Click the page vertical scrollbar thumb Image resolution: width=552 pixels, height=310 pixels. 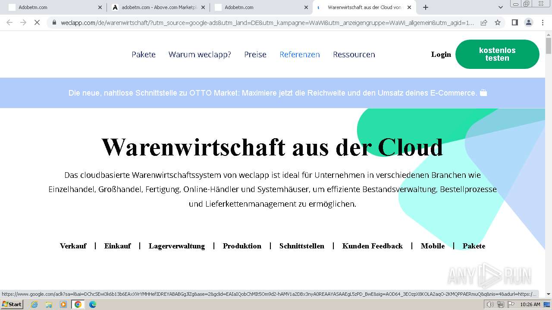click(x=549, y=46)
